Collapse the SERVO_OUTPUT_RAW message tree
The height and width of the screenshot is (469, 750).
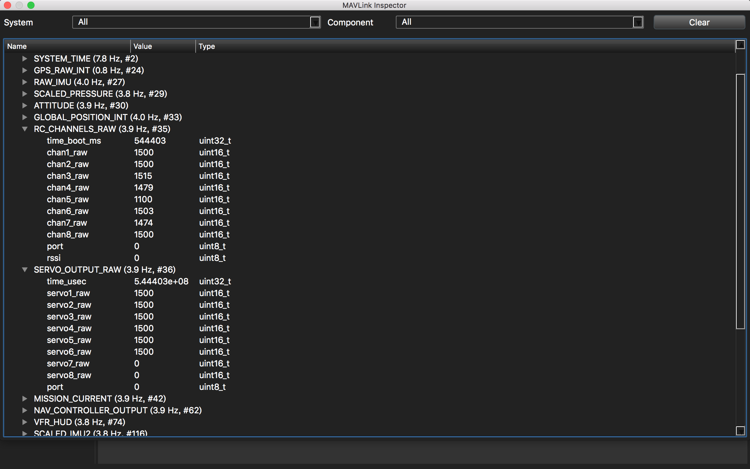coord(25,270)
